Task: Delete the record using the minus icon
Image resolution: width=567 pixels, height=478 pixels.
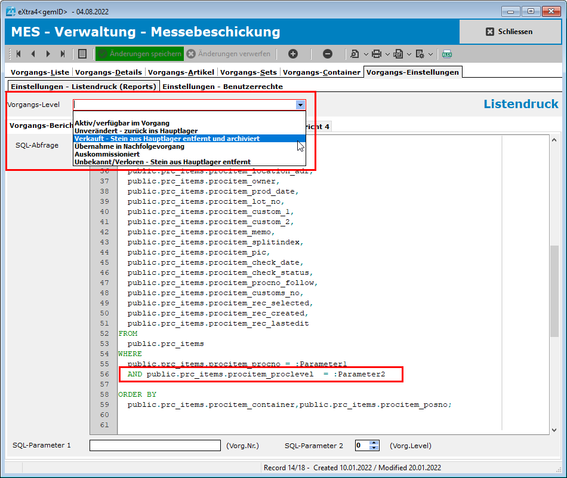Action: pos(328,54)
